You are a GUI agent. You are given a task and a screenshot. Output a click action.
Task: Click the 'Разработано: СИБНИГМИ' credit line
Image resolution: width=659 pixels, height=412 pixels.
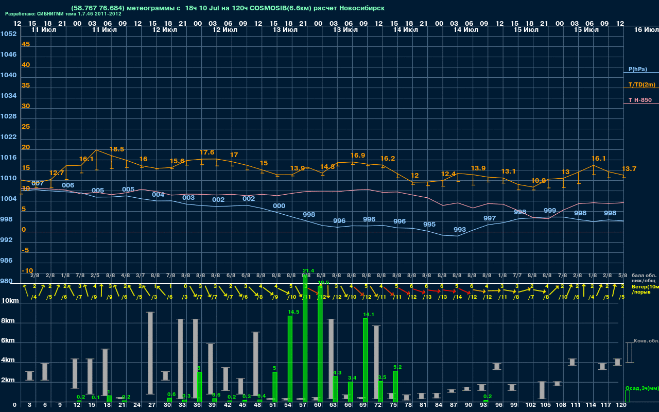coord(63,14)
